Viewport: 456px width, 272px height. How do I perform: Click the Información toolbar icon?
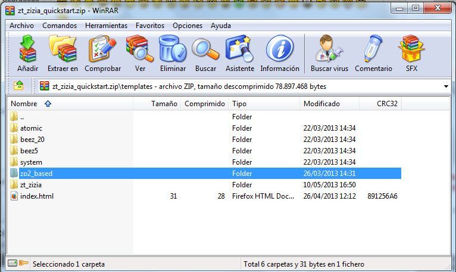[279, 49]
